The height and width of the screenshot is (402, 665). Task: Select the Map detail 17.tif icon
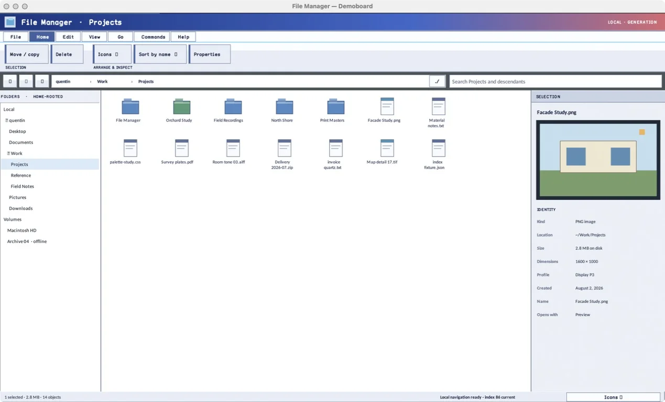pyautogui.click(x=387, y=148)
